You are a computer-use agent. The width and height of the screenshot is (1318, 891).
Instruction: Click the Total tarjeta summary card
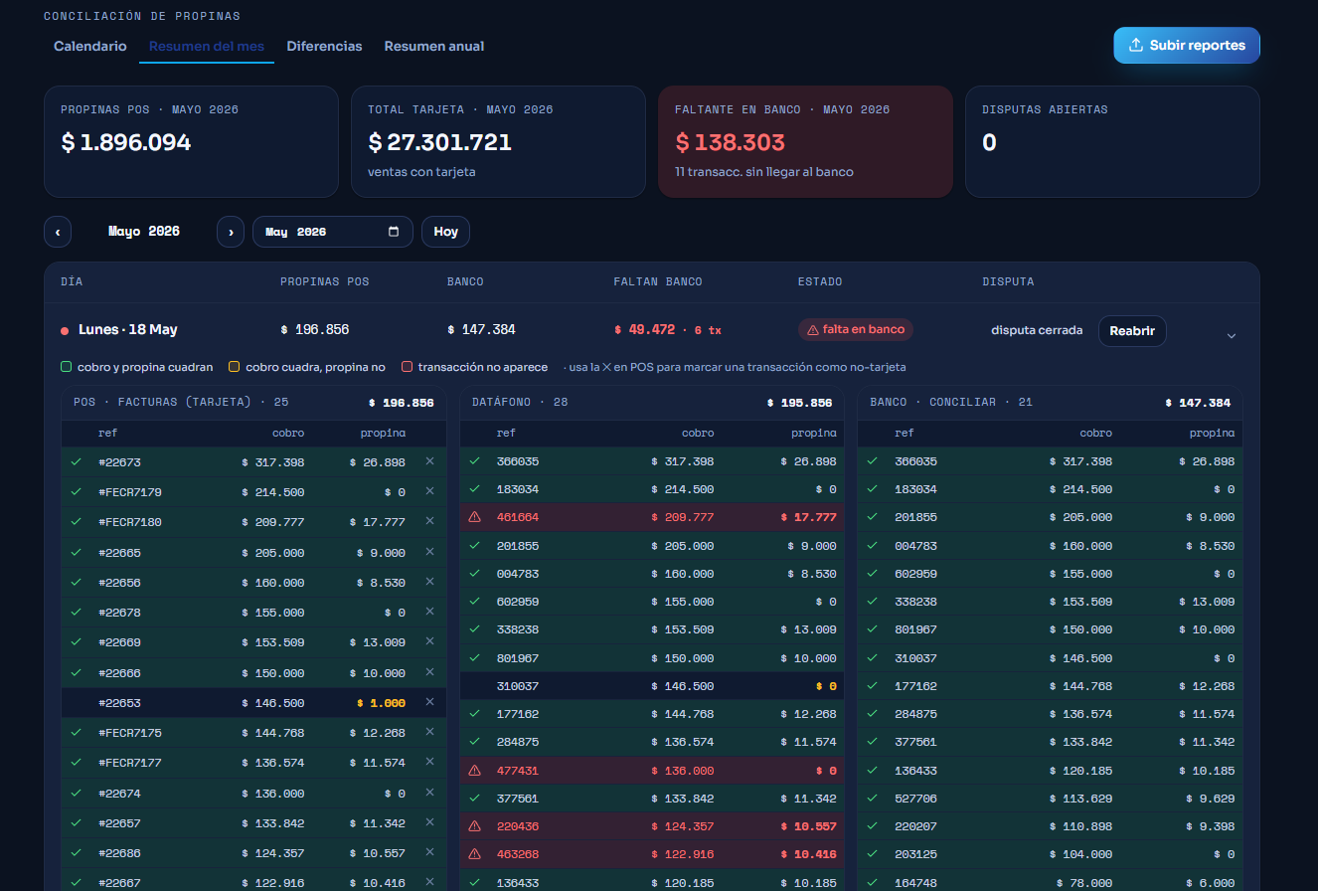(499, 141)
